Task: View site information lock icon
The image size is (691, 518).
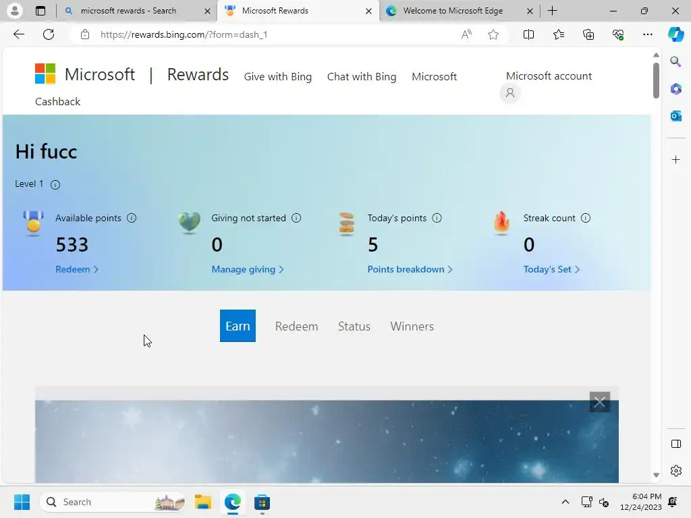Action: 85,34
